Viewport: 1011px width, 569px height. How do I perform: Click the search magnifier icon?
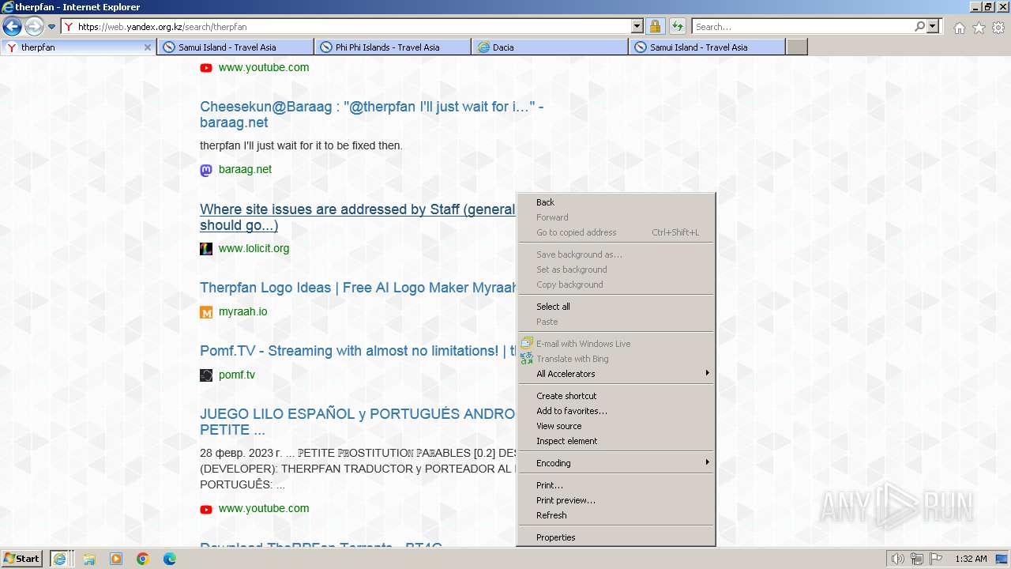click(x=919, y=26)
